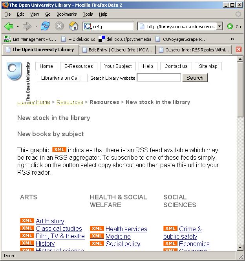
Task: Open the File menu
Action: pos(7,14)
